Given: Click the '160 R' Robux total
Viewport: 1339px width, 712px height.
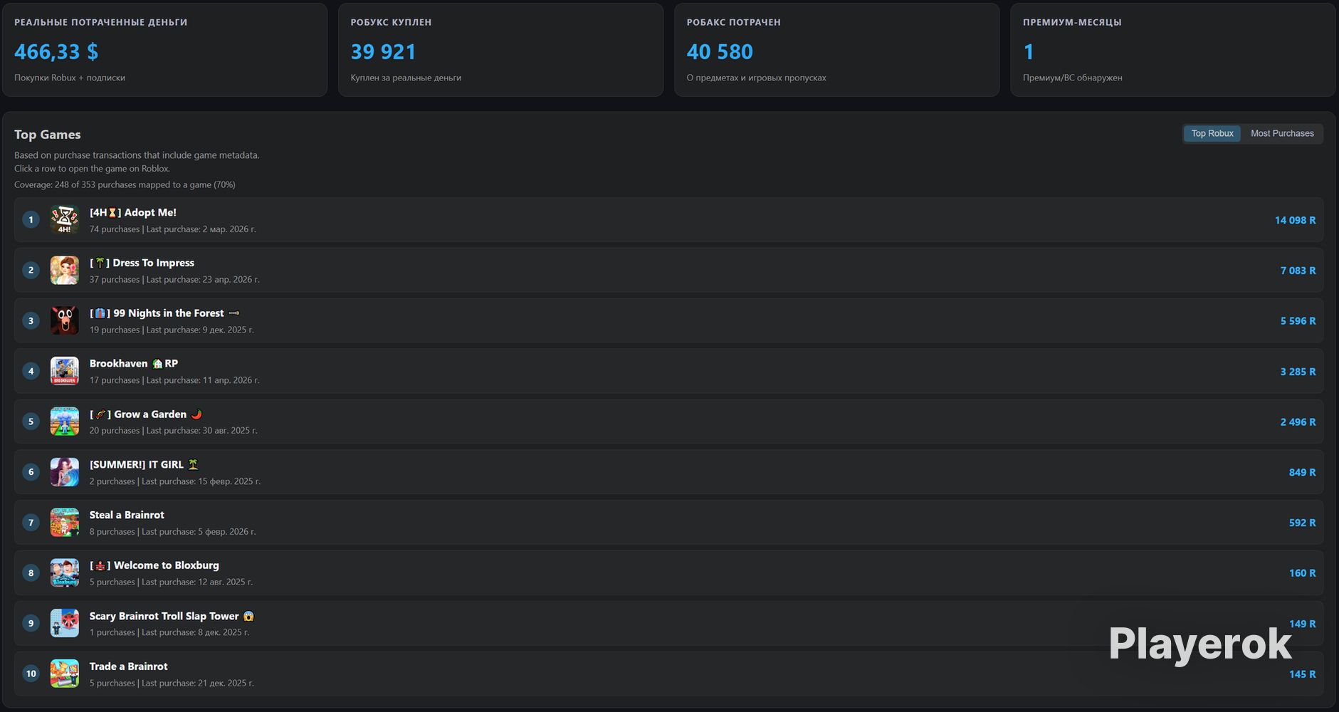Looking at the screenshot, I should [1302, 573].
